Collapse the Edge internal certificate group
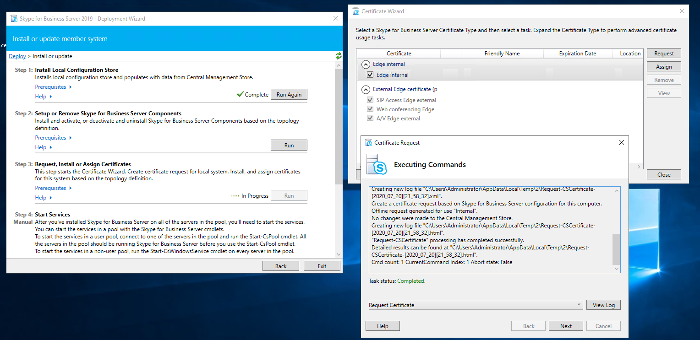 [x=366, y=65]
